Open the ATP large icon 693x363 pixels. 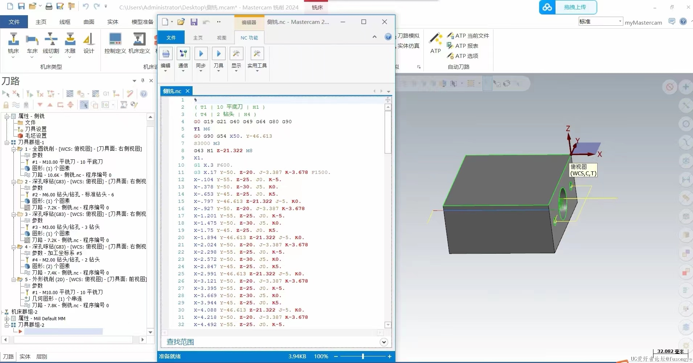point(435,43)
